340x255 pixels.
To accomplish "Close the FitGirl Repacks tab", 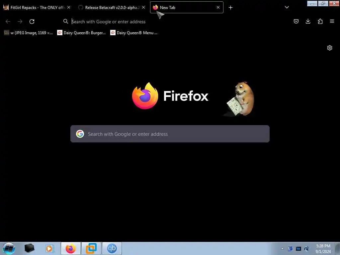I will [x=69, y=7].
